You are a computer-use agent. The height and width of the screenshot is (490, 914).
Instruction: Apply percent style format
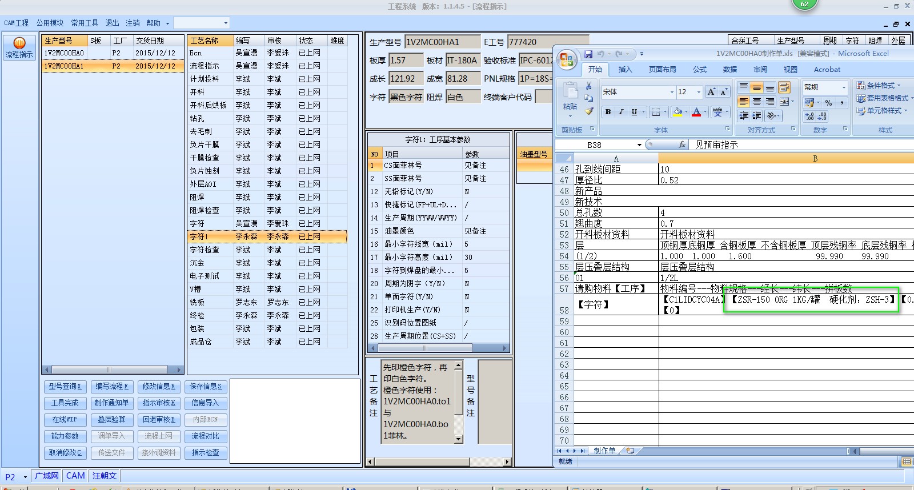[x=828, y=103]
